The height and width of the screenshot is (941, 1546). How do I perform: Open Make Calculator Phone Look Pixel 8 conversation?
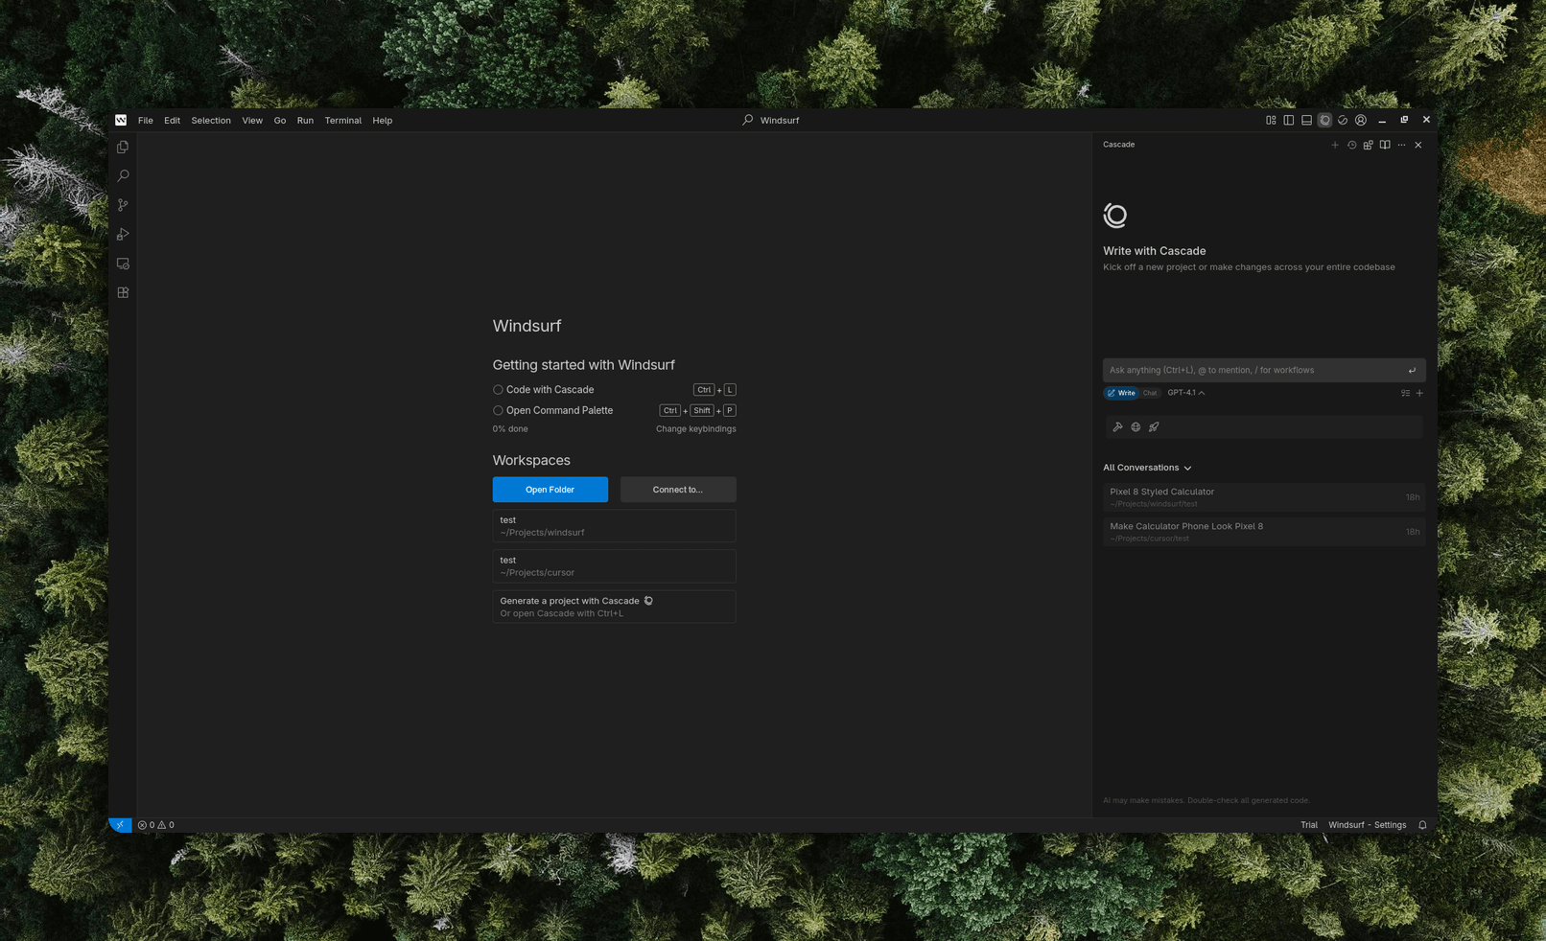pyautogui.click(x=1264, y=532)
